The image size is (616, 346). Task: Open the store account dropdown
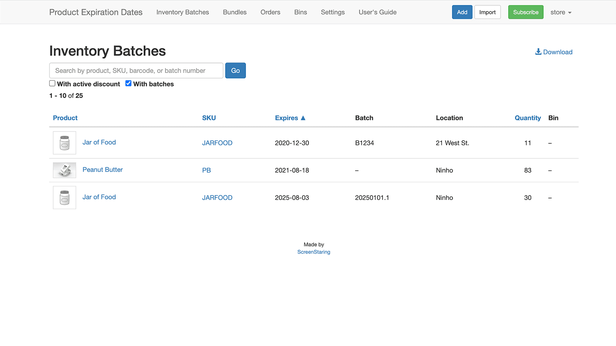pos(561,12)
